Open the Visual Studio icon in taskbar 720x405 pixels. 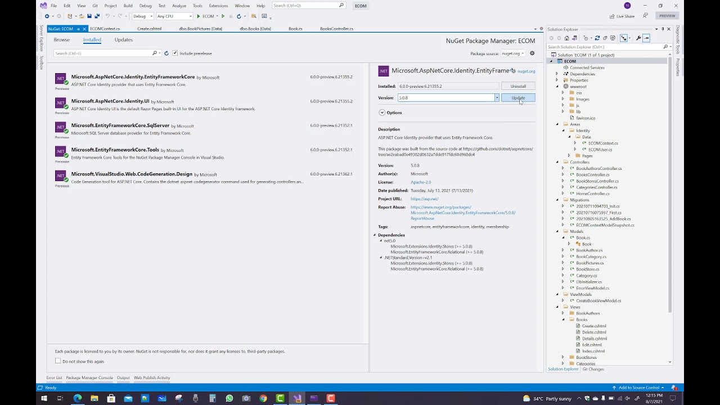(x=297, y=398)
